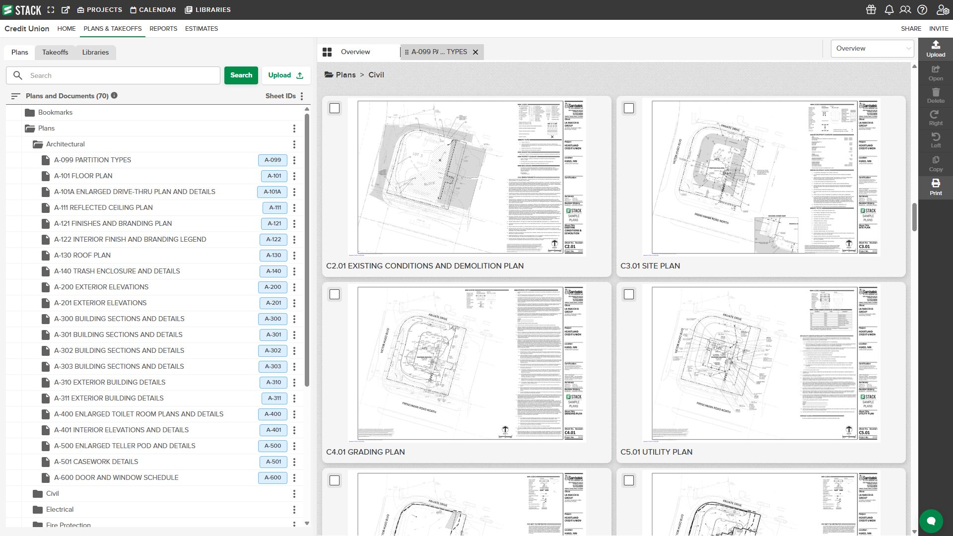Click the Copy icon in right sidebar

pos(935,163)
